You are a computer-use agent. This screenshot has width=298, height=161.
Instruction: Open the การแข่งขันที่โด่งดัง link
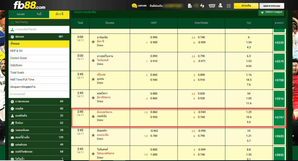tap(39, 30)
